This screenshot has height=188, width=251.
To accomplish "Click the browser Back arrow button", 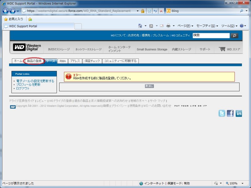I will (6, 11).
